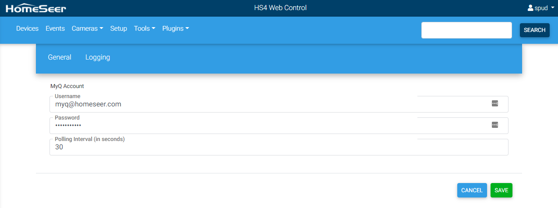This screenshot has width=558, height=208.
Task: Switch to the Logging tab
Action: coord(98,57)
